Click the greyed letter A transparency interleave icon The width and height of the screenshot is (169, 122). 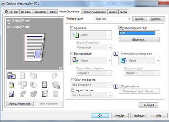coord(33,85)
